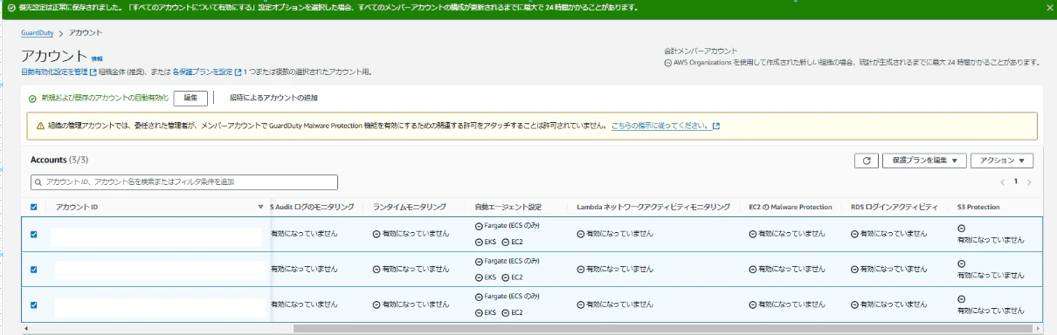Click the first row's ランタイムモニタリング status cell
The height and width of the screenshot is (335, 1057).
point(411,234)
